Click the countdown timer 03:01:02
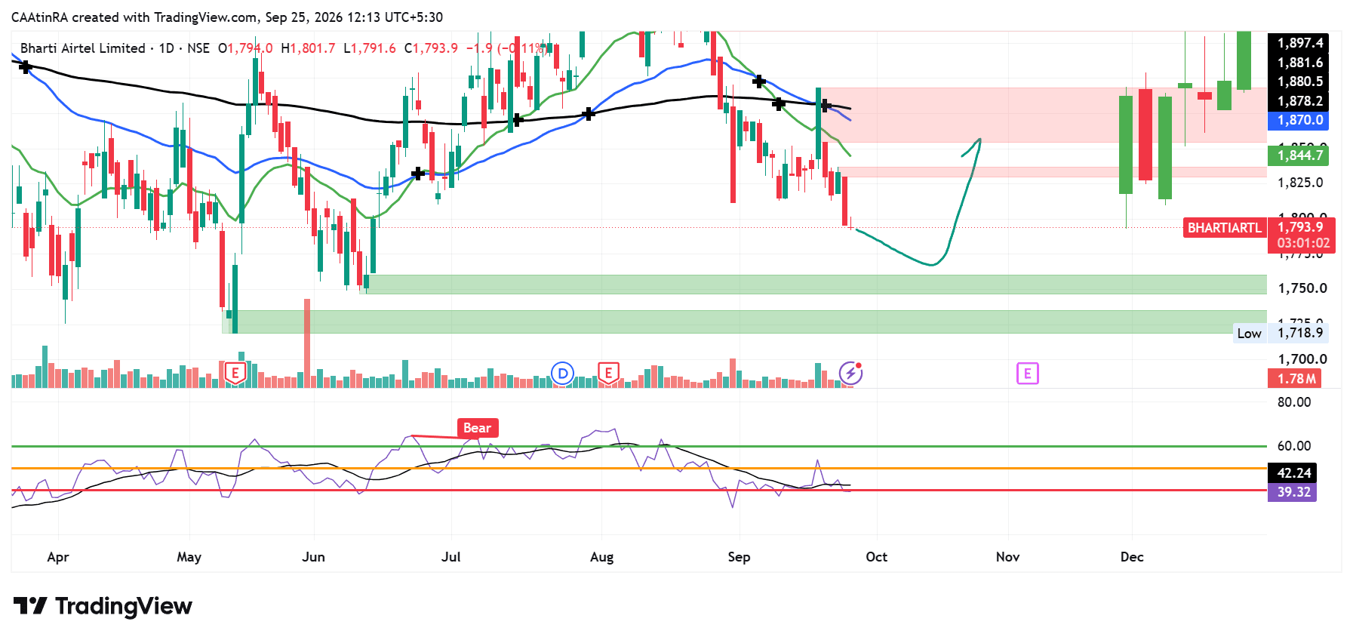 (x=1302, y=244)
